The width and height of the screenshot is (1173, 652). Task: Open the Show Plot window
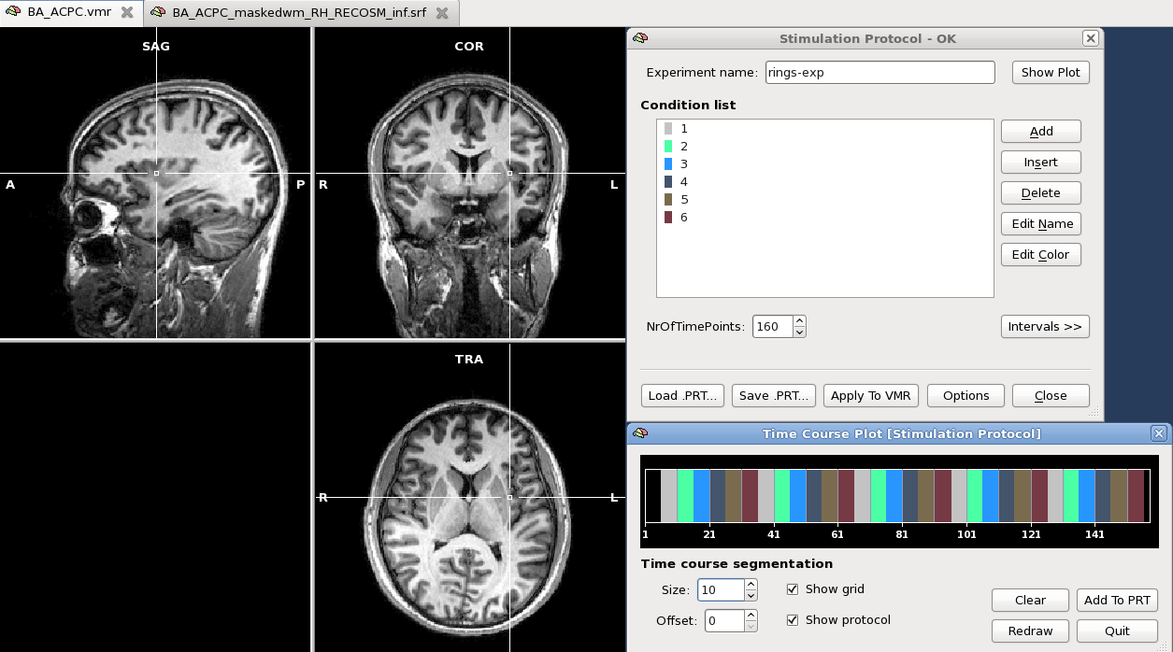click(x=1050, y=72)
